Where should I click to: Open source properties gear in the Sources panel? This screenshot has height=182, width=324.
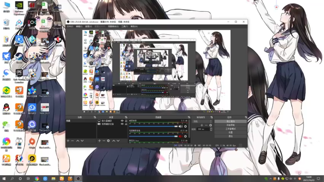[x=108, y=141]
